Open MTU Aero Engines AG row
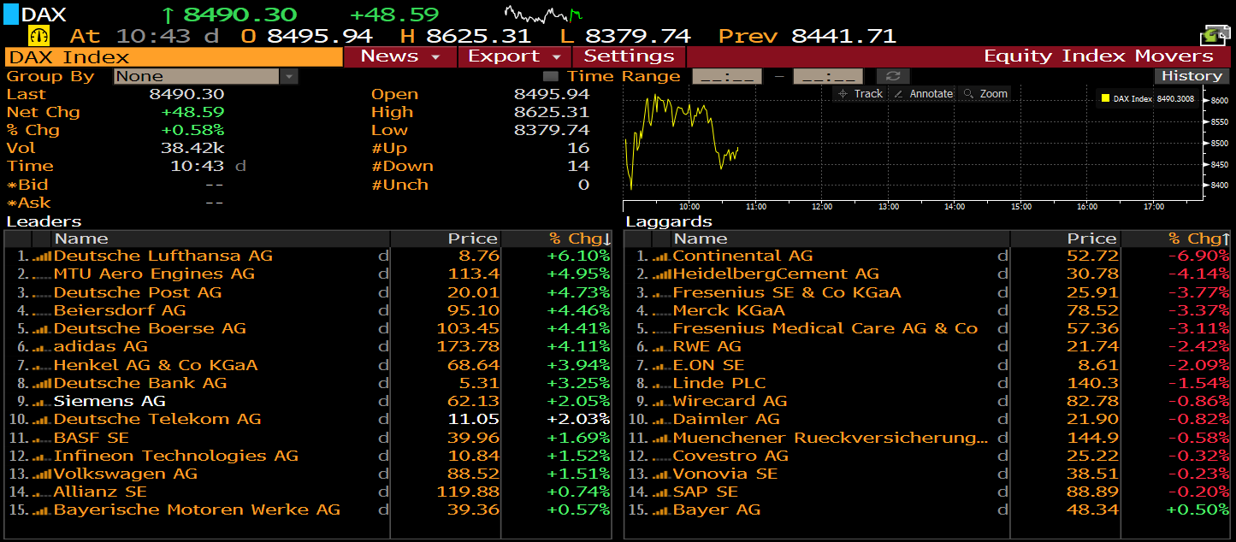Screen dimensions: 1236x542 click(x=154, y=274)
